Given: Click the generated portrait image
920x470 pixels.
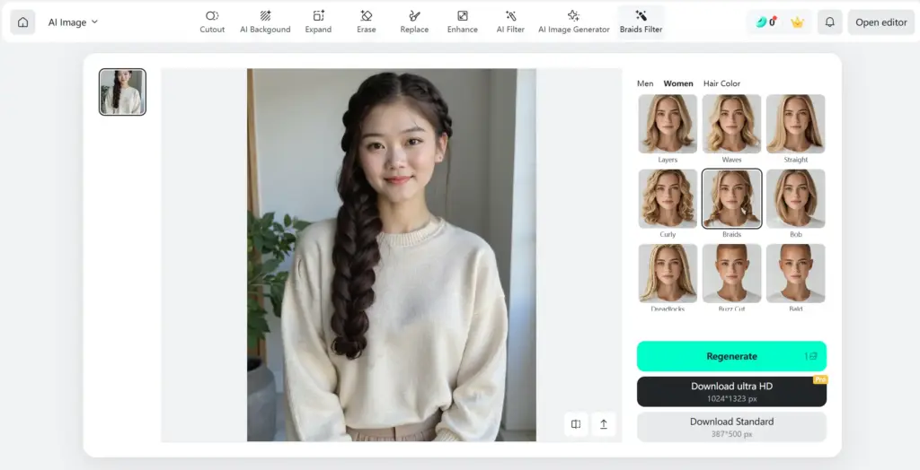Looking at the screenshot, I should coord(392,255).
